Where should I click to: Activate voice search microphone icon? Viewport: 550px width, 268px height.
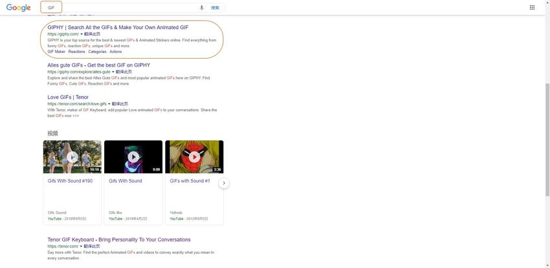tap(201, 8)
